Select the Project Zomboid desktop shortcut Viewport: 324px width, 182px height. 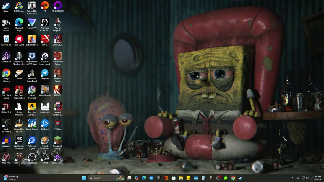pyautogui.click(x=45, y=143)
